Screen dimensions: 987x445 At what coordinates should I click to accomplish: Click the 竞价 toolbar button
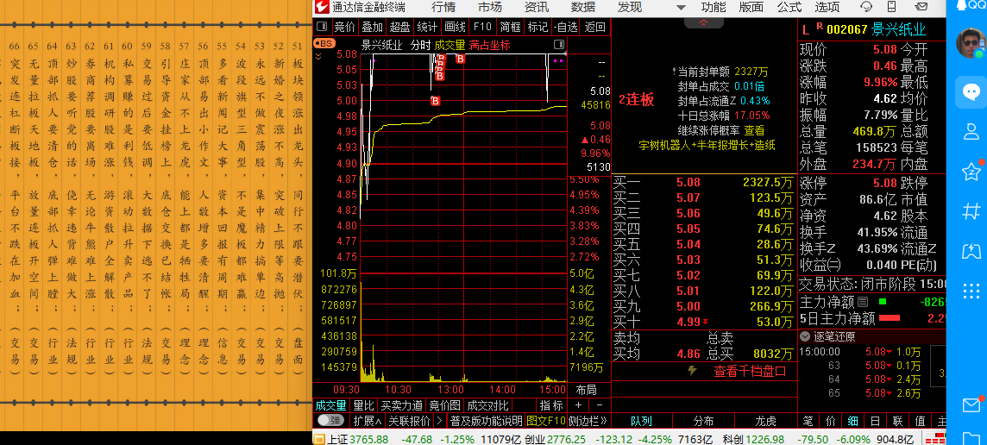pyautogui.click(x=344, y=27)
